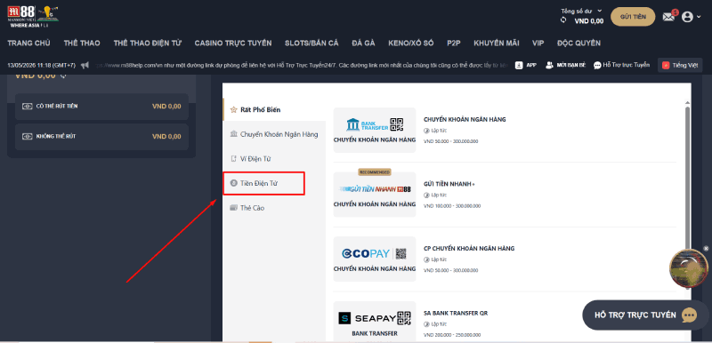Viewport: 712px width, 343px height.
Task: Click the orange chat bubble icon
Action: [689, 315]
